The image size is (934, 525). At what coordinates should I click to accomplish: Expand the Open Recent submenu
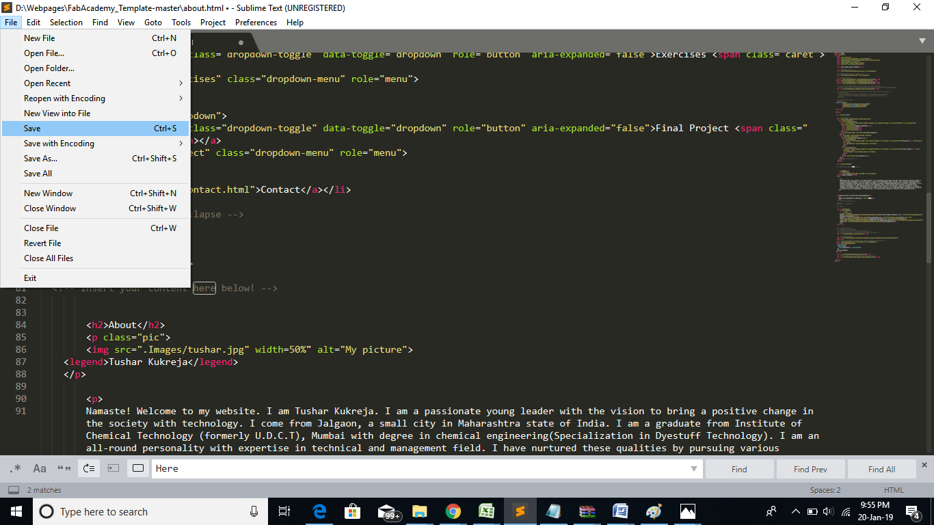click(x=181, y=83)
